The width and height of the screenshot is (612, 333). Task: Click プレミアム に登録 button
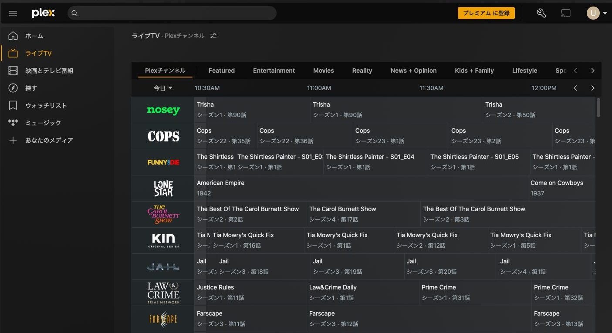pos(486,13)
